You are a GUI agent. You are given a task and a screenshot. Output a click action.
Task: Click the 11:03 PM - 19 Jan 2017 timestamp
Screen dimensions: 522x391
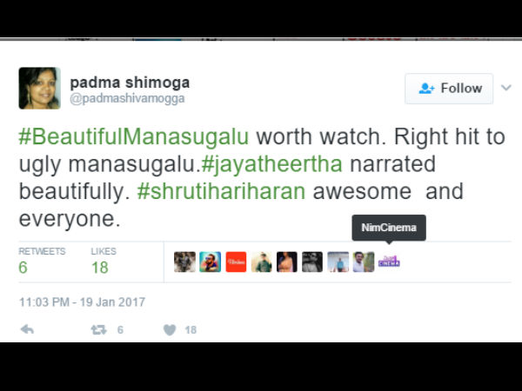pos(83,302)
